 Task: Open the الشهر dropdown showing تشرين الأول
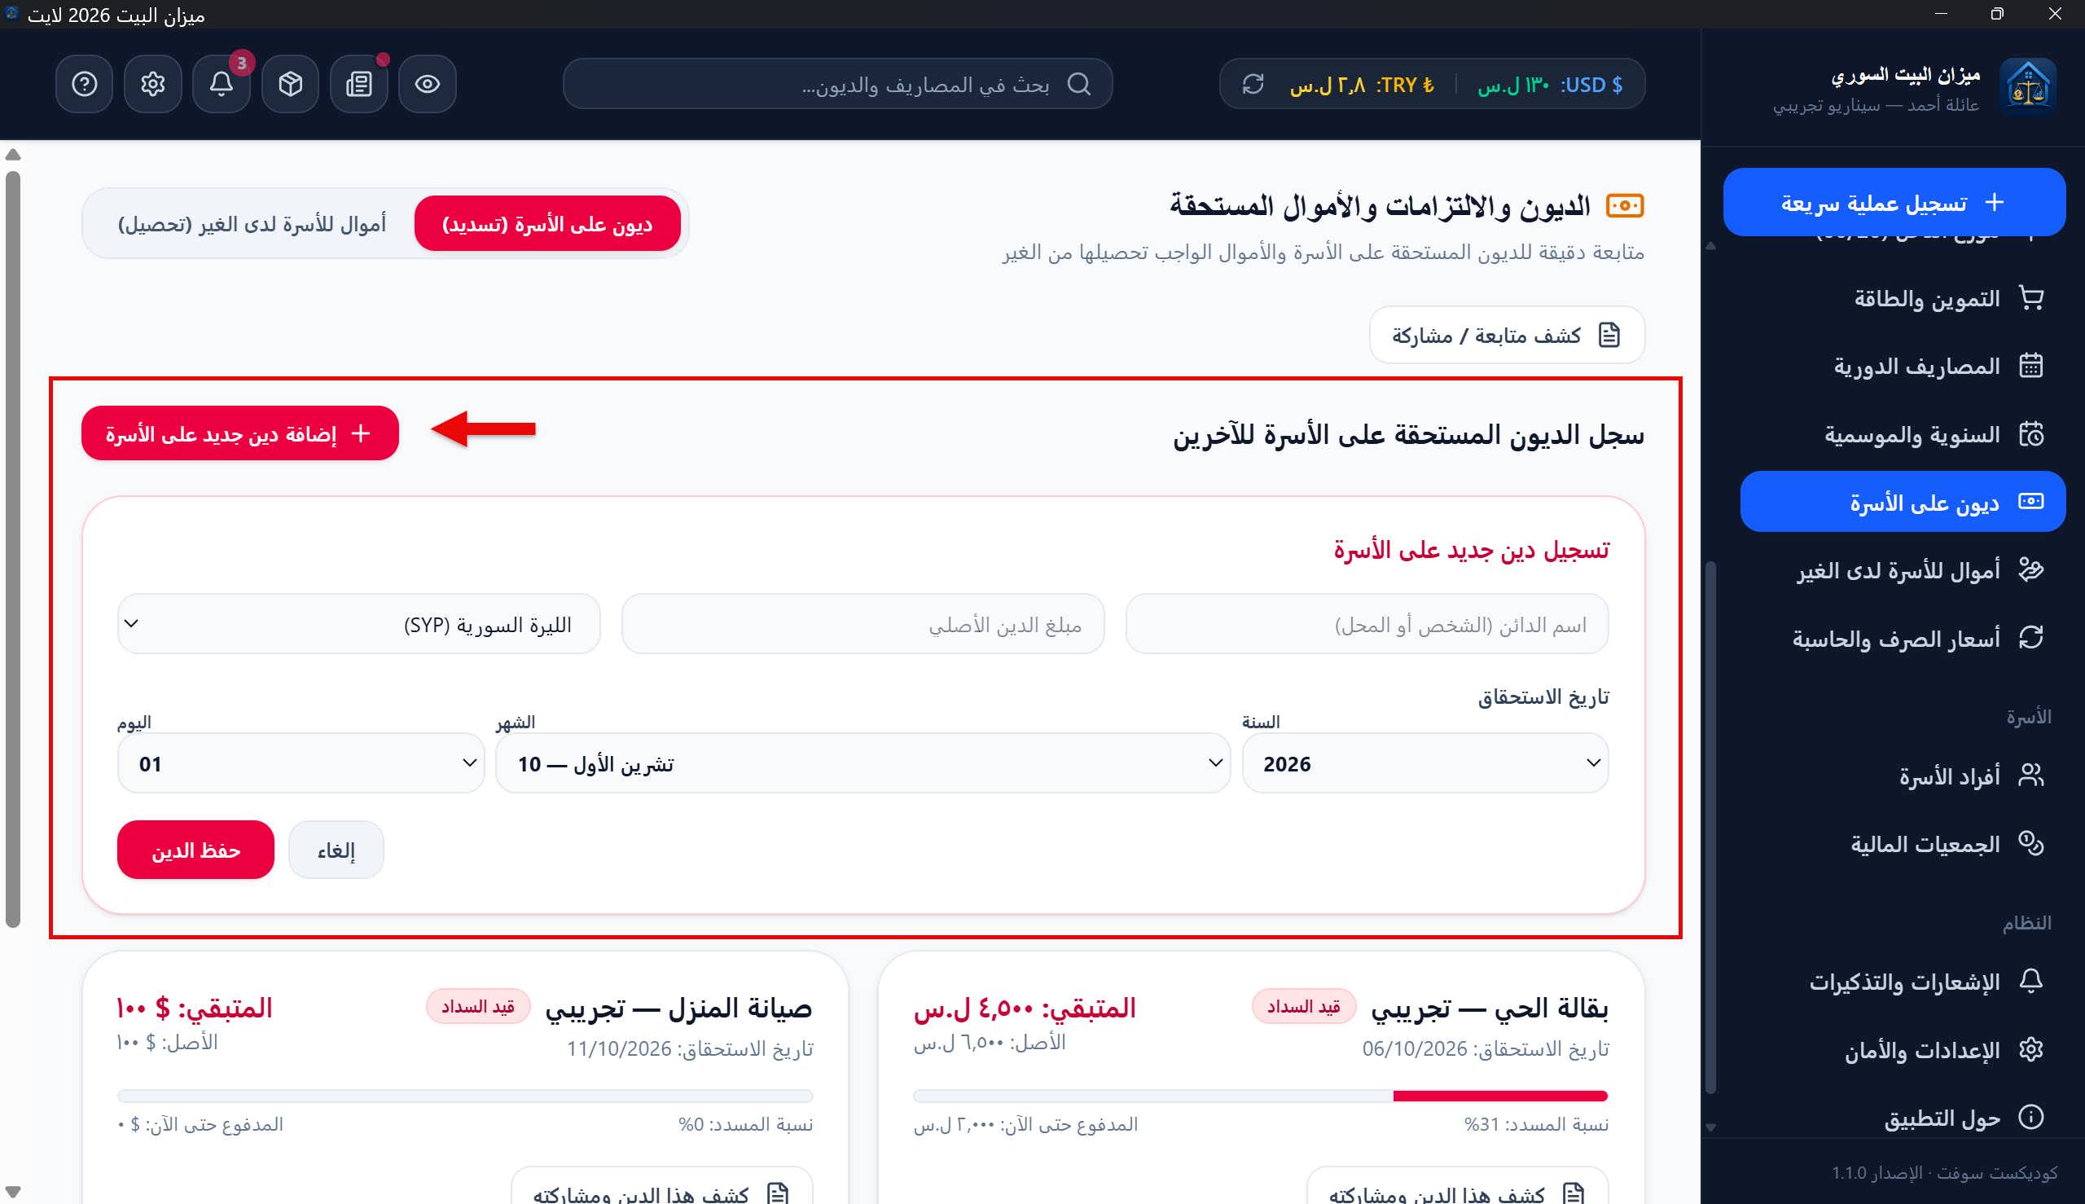[x=863, y=763]
